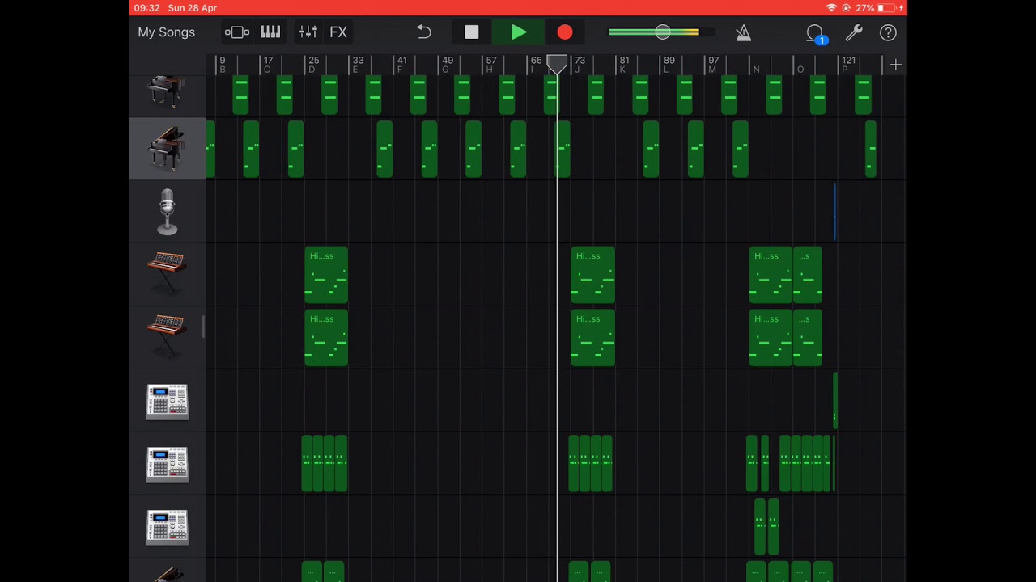
Task: Toggle the FX panel
Action: (x=338, y=32)
